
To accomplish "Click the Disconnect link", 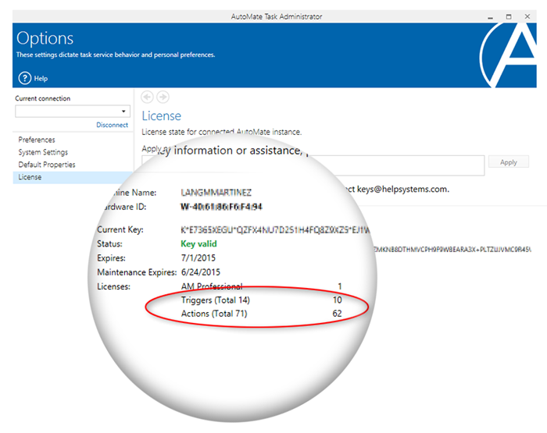I will [x=112, y=125].
